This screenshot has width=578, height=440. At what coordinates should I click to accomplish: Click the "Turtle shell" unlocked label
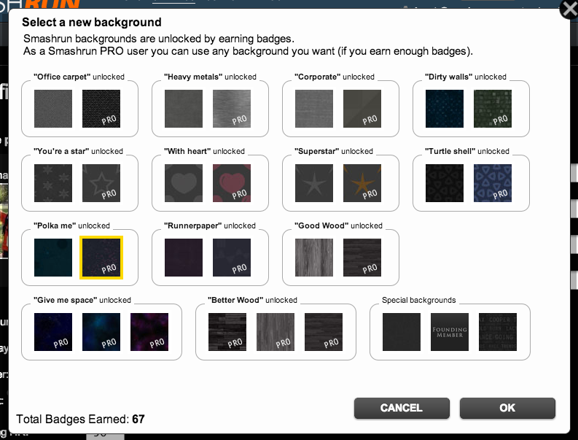467,151
